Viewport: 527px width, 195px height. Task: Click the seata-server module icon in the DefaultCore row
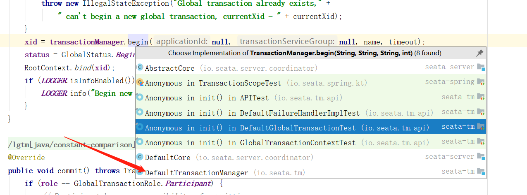coord(481,156)
